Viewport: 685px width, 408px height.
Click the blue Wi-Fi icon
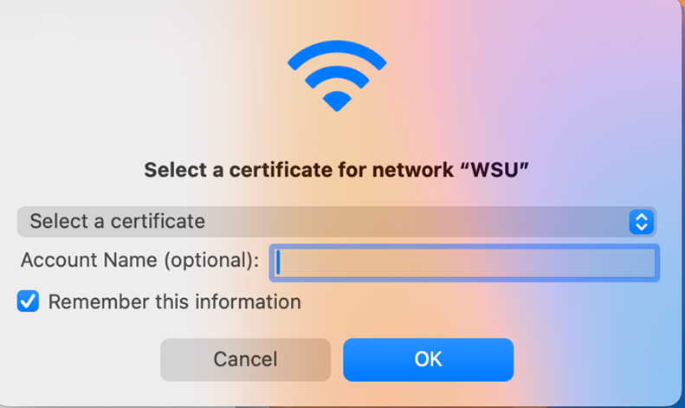click(x=336, y=76)
